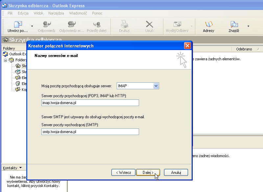Open the dropdown arrow next to Znajdź
Image resolution: width=263 pixels, height=192 pixels.
(x=248, y=26)
